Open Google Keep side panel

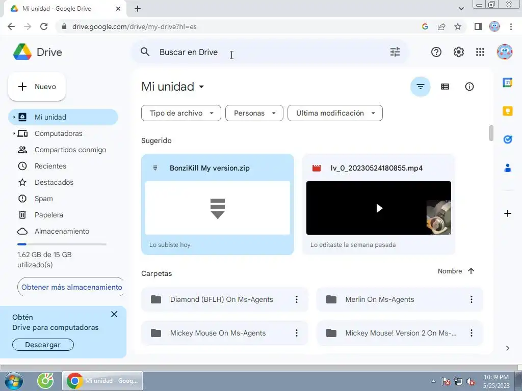point(507,110)
